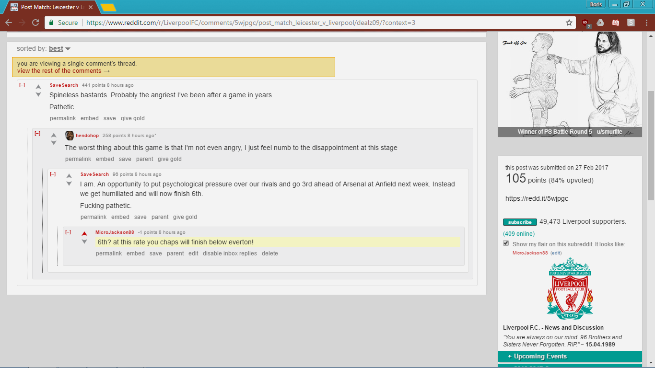This screenshot has height=368, width=655.
Task: Bookmark this page with star icon
Action: [569, 23]
